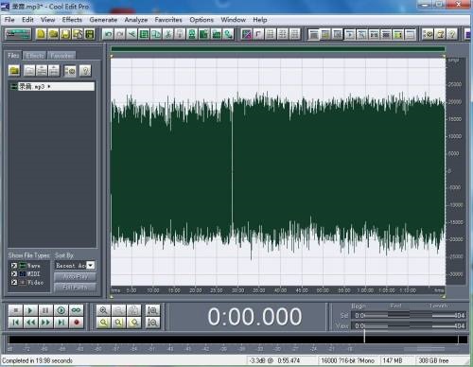Image resolution: width=473 pixels, height=367 pixels.
Task: Click the Auto Play button
Action: tap(75, 277)
